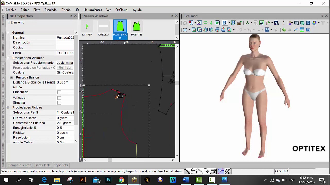
Task: Switch to the Pieces Table tab
Action: click(x=42, y=165)
